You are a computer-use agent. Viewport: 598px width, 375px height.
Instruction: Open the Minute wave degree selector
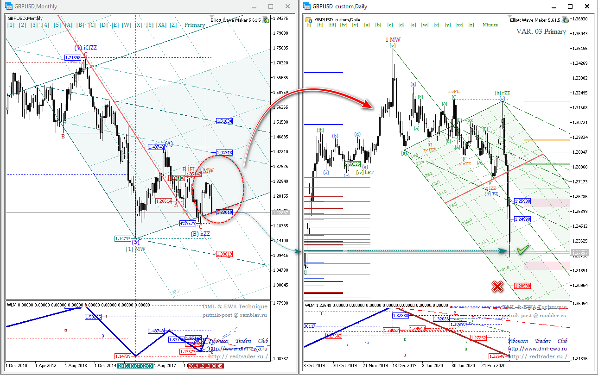[x=490, y=25]
